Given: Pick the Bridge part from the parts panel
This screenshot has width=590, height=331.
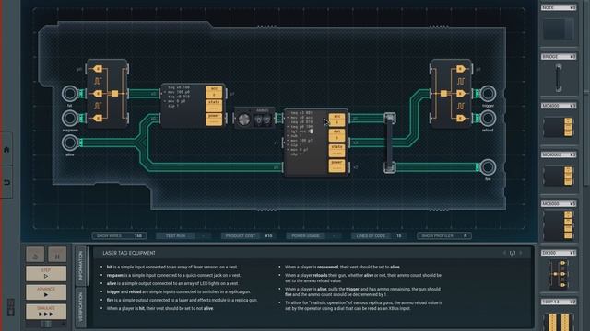Looking at the screenshot, I should [559, 74].
